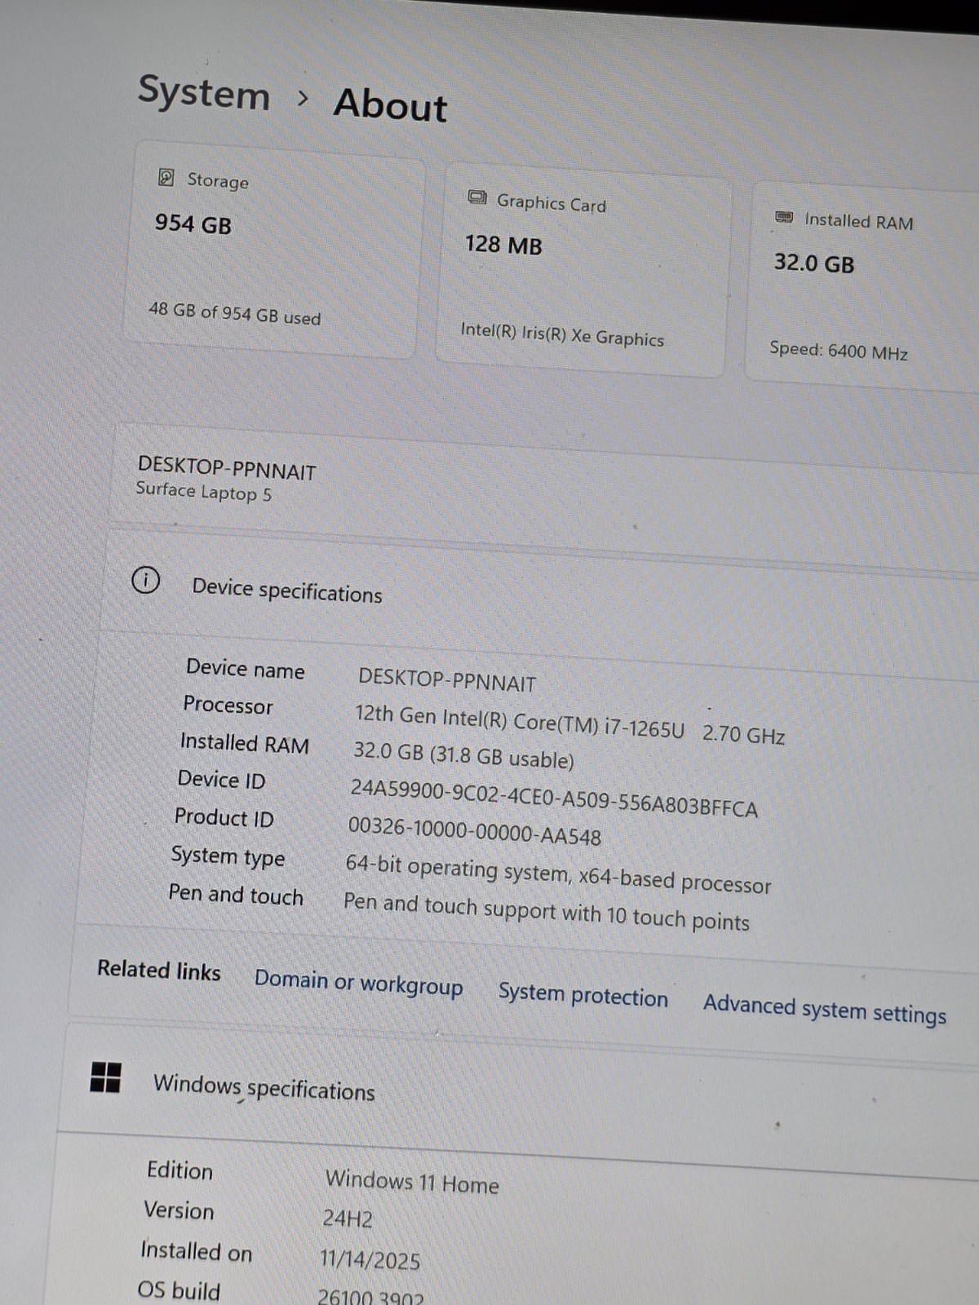This screenshot has height=1305, width=979.
Task: Click the About page title
Action: click(x=391, y=105)
